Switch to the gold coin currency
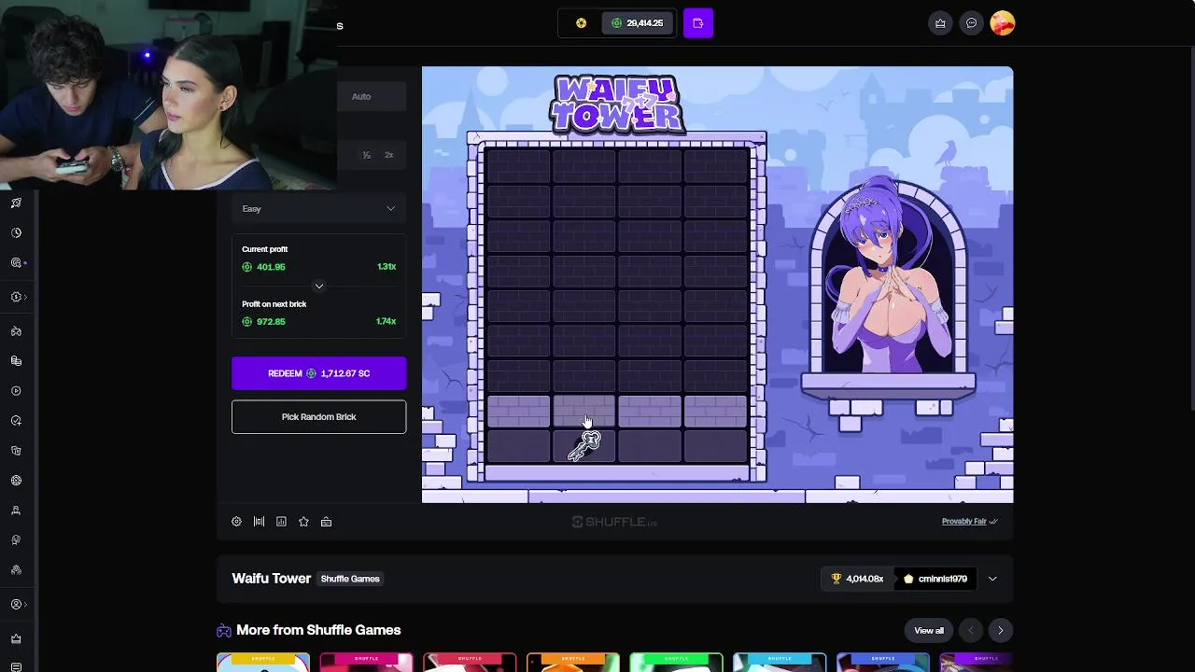Image resolution: width=1195 pixels, height=672 pixels. coord(581,23)
